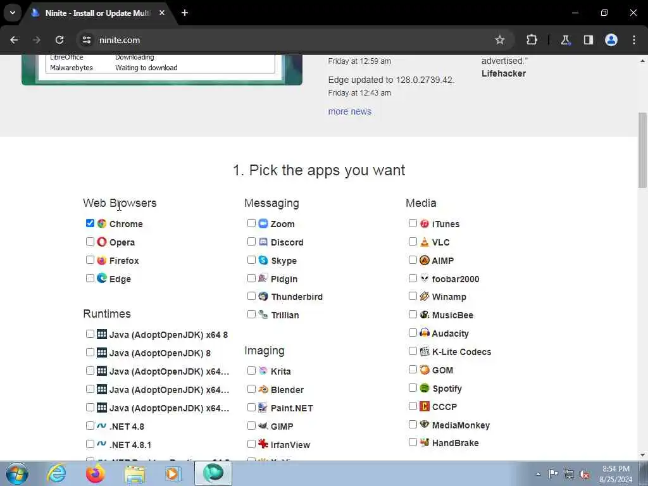This screenshot has width=648, height=486.
Task: Check the GIMP checkbox
Action: point(251,426)
